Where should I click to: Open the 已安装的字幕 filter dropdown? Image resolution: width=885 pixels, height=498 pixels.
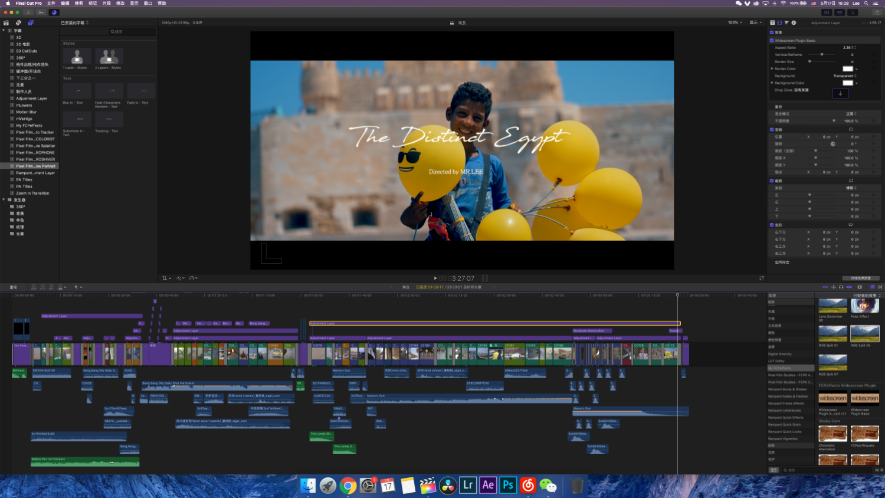click(x=75, y=23)
